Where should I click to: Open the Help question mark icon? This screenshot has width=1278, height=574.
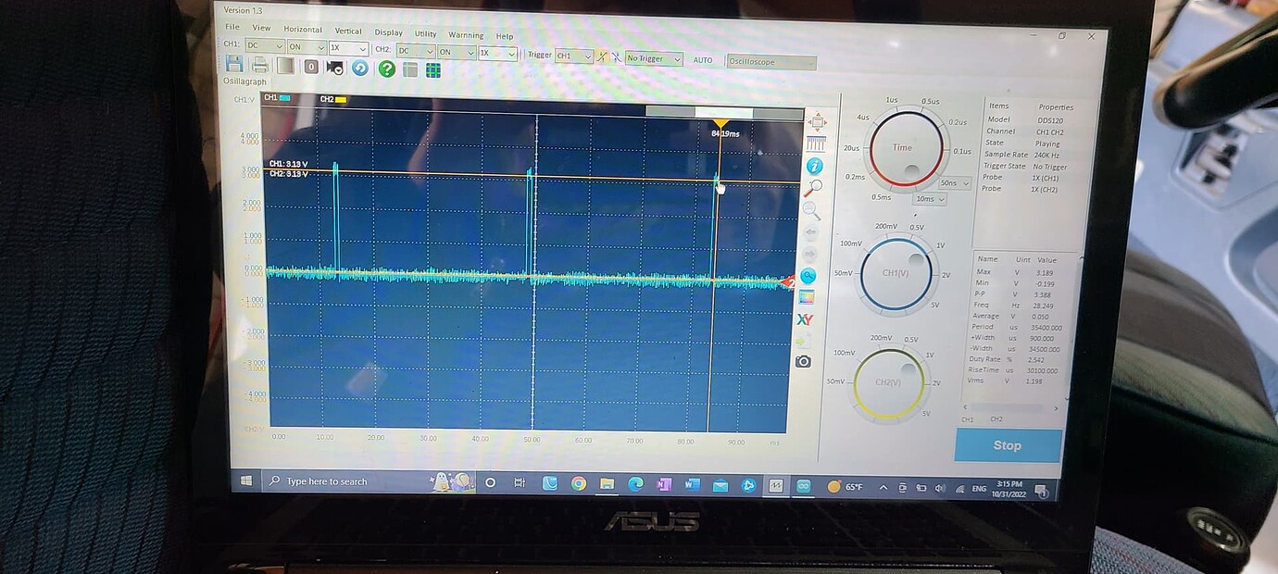tap(387, 69)
